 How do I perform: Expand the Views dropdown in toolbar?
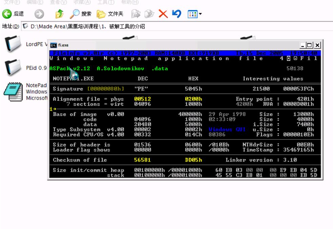click(195, 14)
